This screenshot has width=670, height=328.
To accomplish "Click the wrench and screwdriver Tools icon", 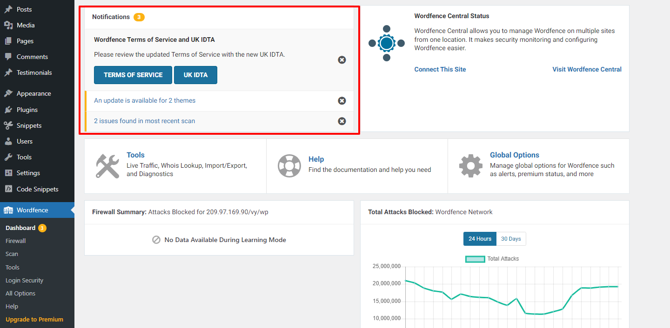I will pyautogui.click(x=107, y=166).
